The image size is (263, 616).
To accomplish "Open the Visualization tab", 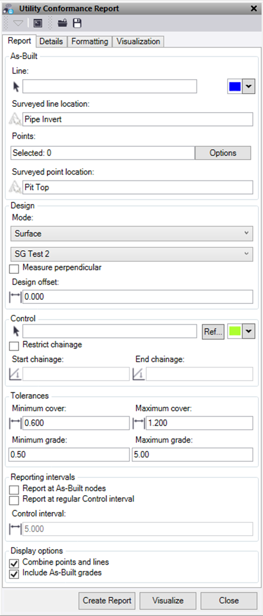I will click(138, 41).
